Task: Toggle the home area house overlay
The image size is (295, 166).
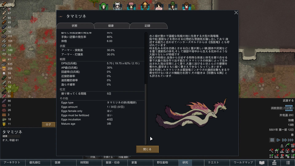Action: (x=276, y=151)
